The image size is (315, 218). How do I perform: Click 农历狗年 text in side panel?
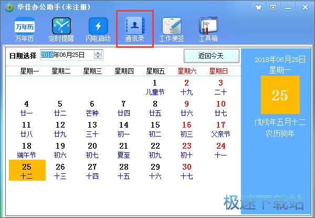(280, 133)
